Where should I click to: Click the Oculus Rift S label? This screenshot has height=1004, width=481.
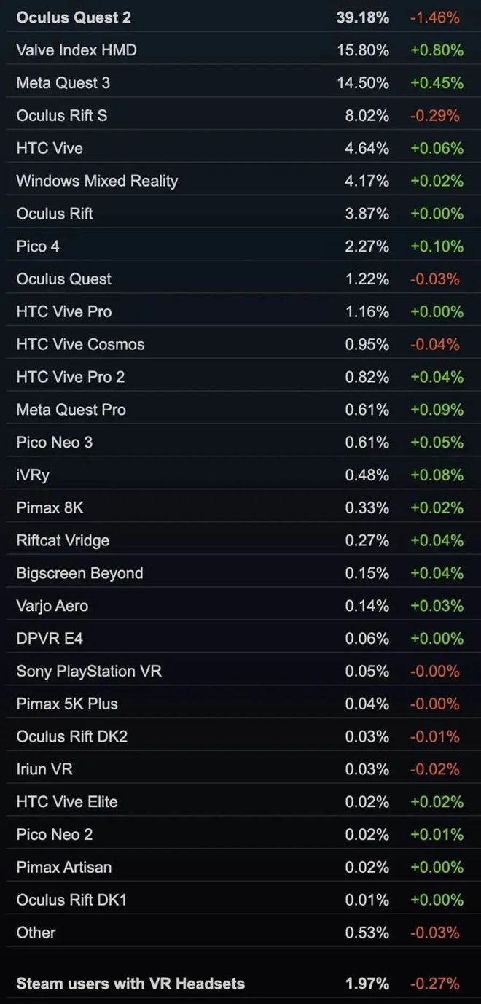coord(62,115)
